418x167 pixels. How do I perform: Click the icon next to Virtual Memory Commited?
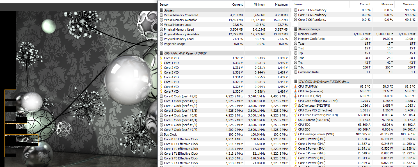pos(161,15)
